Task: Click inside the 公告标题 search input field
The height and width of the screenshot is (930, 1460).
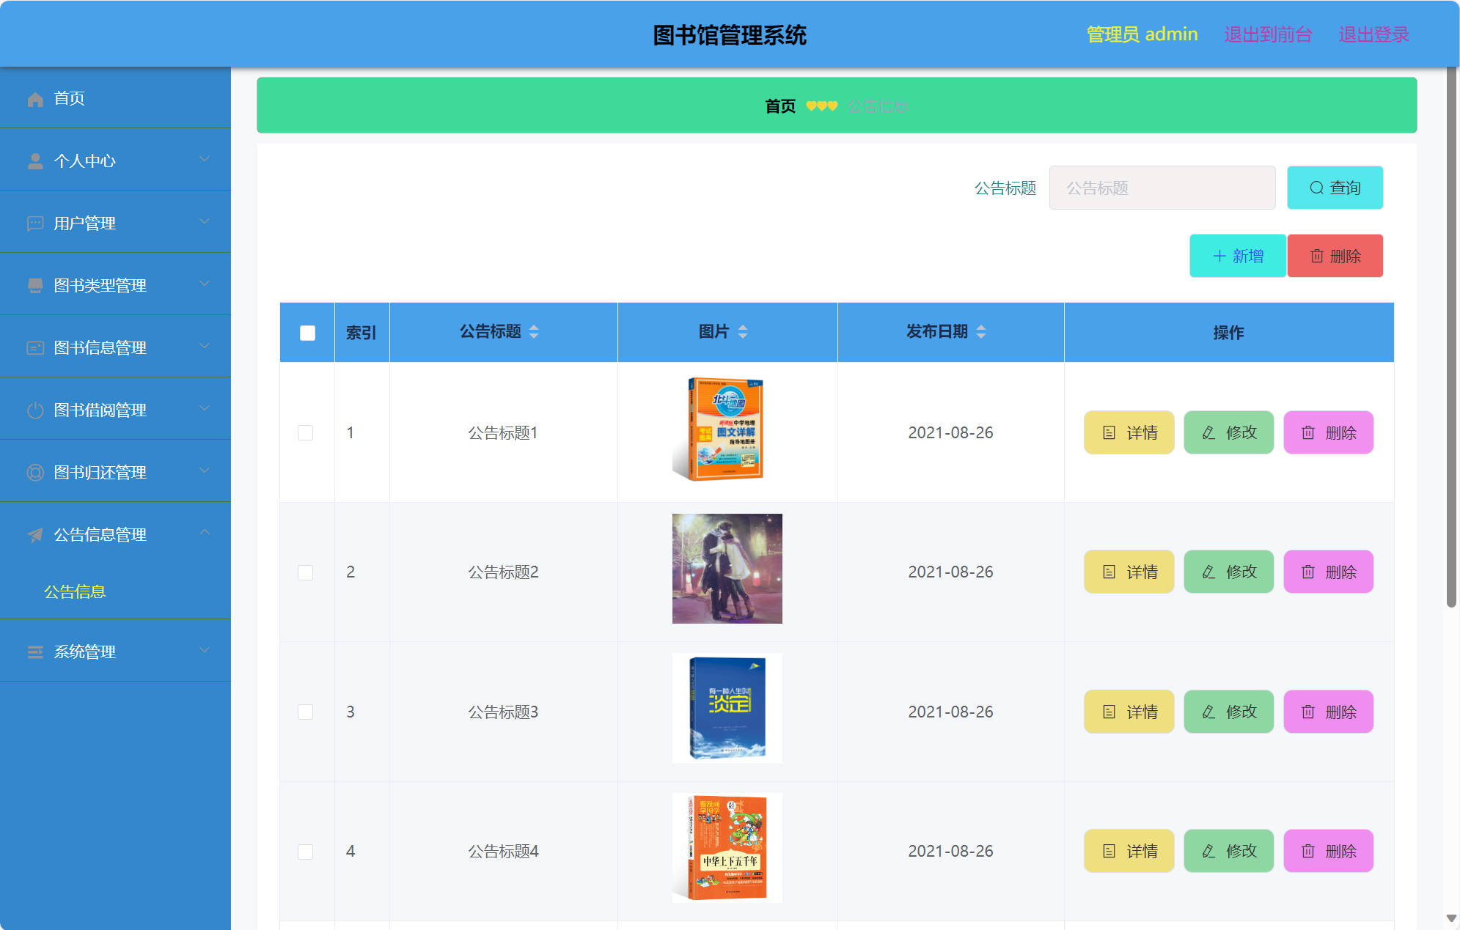Action: (x=1162, y=188)
